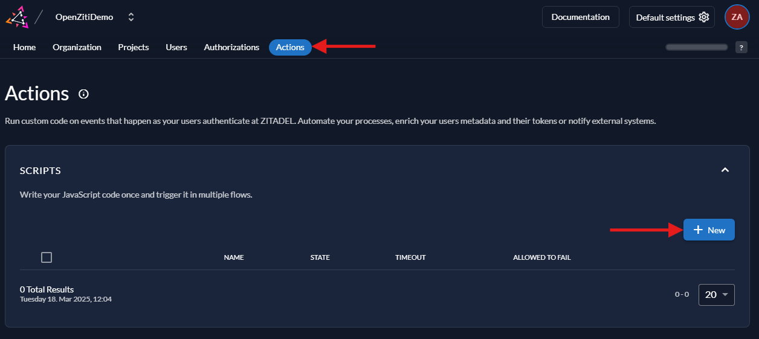Open the OpenZitiDemo organization switcher
Viewport: 759px width, 339px height.
coord(131,17)
